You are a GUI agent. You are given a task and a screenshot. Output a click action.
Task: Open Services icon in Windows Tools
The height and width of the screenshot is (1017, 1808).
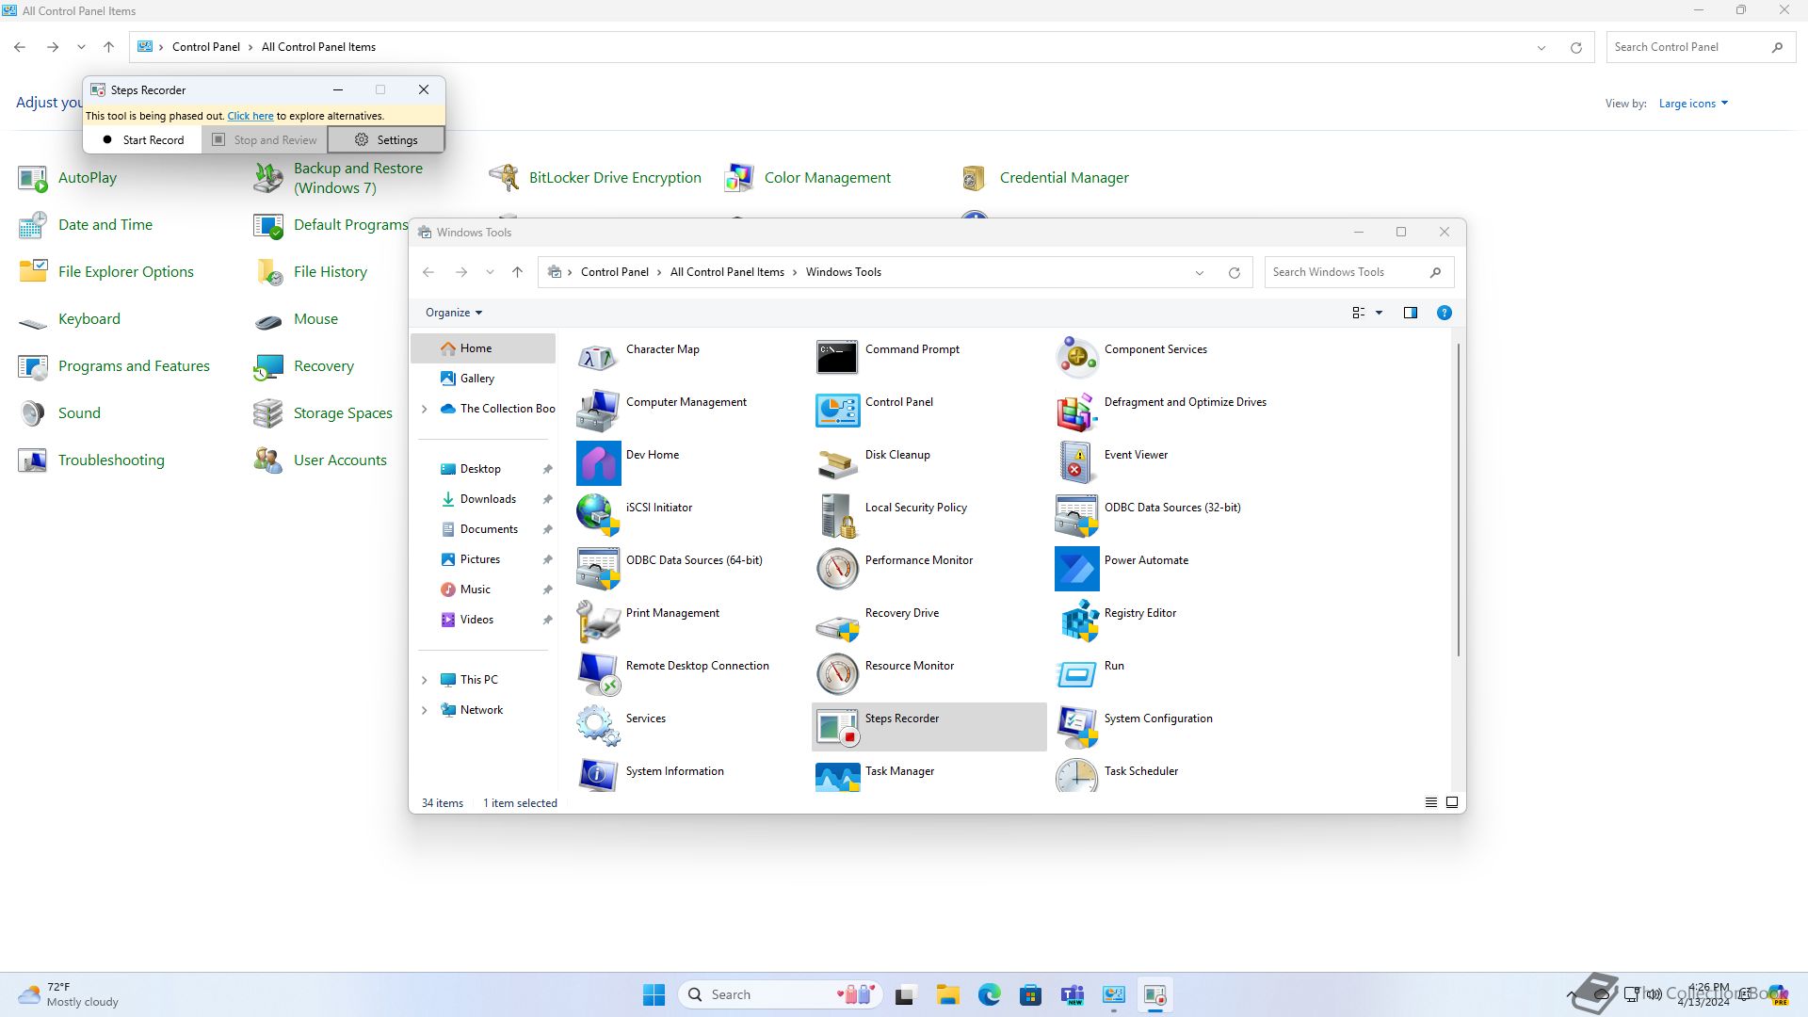[598, 727]
